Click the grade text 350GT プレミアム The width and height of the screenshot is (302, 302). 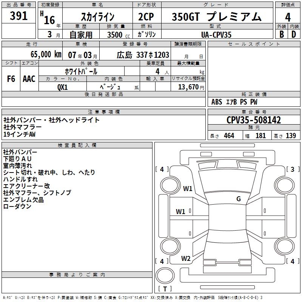pos(217,17)
